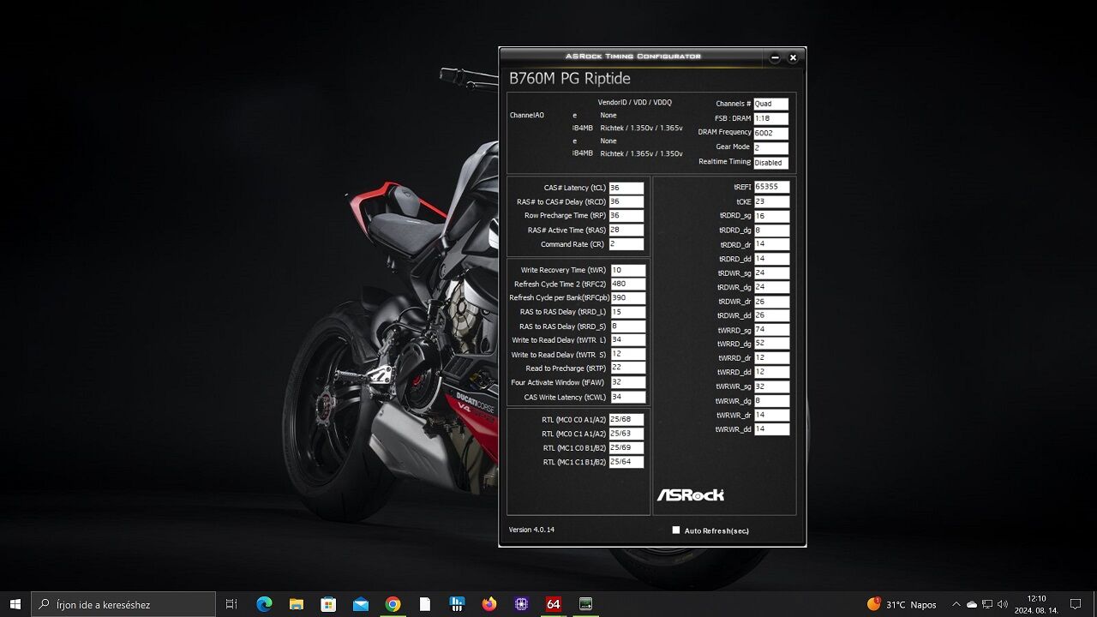Click the 'Richtek / 1.350v / 1.365v' text

click(x=641, y=129)
